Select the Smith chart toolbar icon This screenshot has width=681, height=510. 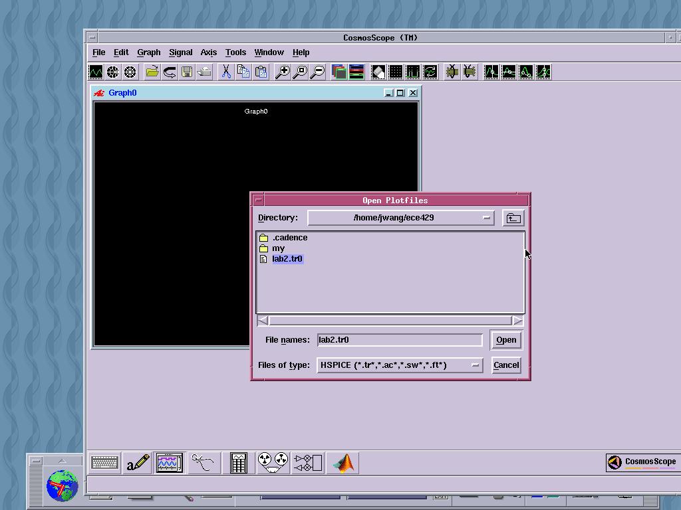130,72
